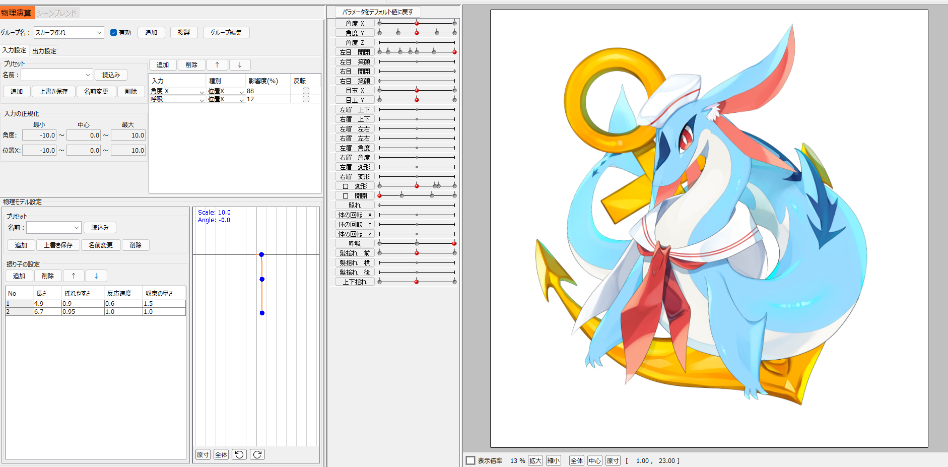
Task: Click 拡大 to zoom in the view
Action: click(x=535, y=460)
